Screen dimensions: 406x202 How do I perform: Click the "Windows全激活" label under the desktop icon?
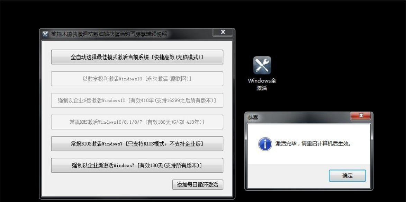(x=262, y=84)
